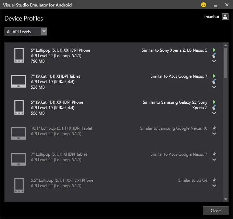Open the linianhui account avatar

click(225, 17)
